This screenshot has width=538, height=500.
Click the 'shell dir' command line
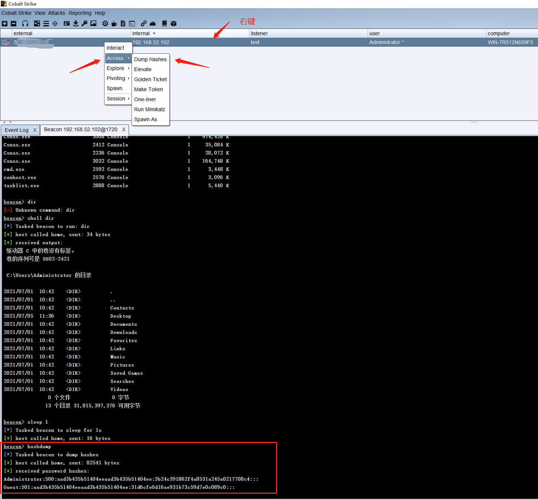[29, 218]
